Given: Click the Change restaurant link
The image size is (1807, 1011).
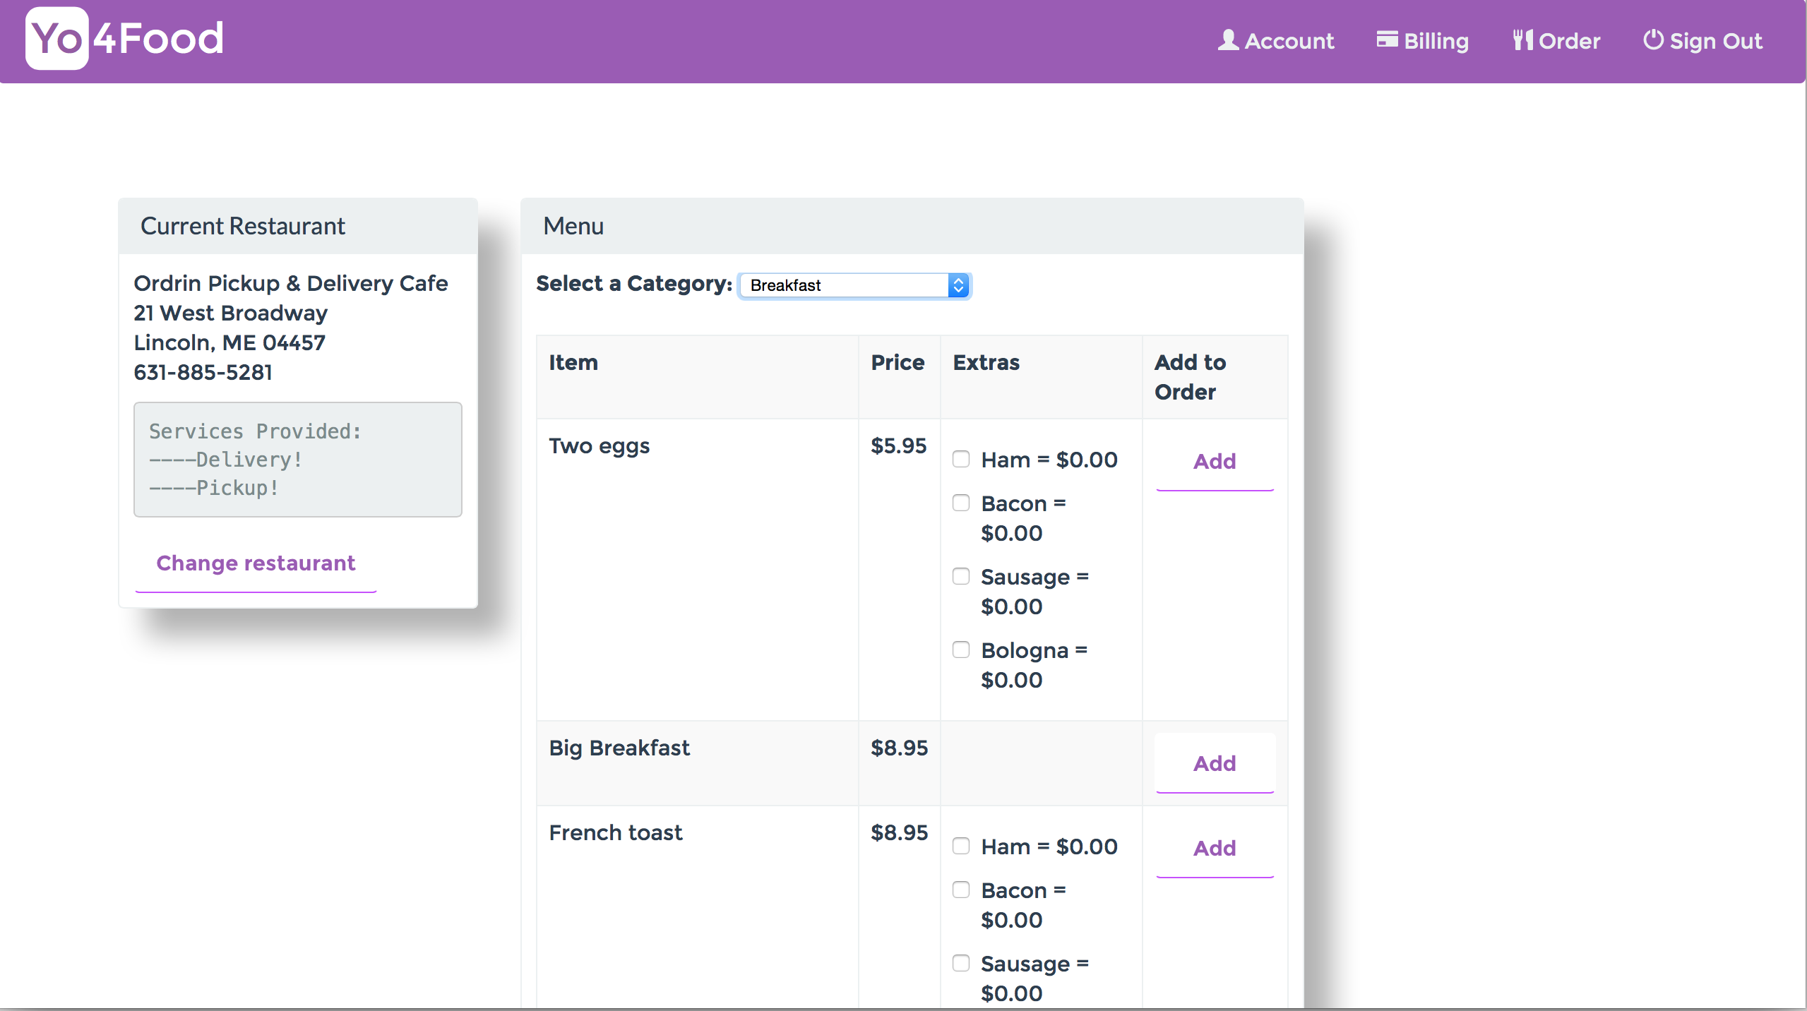Looking at the screenshot, I should [256, 563].
